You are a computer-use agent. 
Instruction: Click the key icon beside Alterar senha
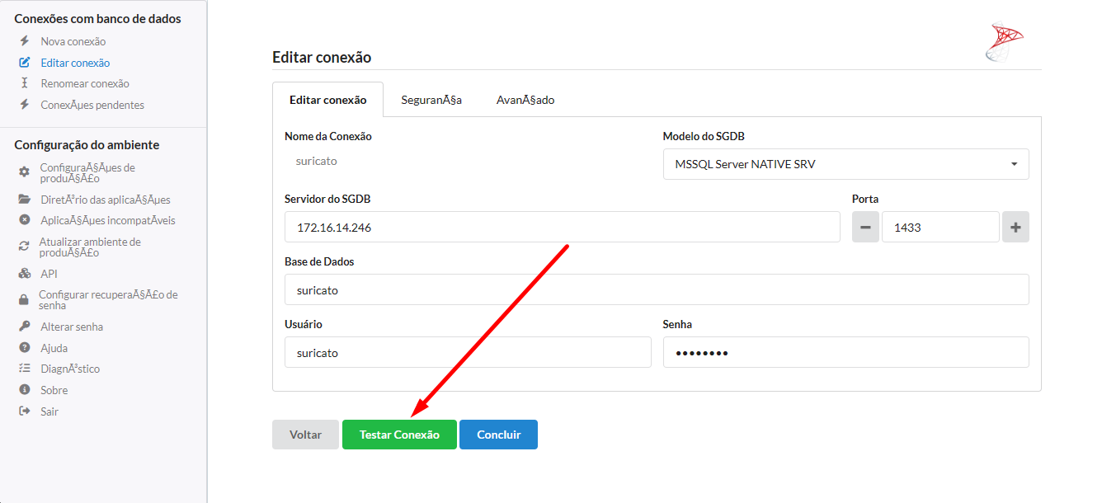25,327
